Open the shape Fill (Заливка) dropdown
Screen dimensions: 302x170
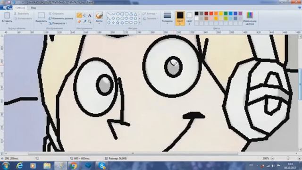pyautogui.click(x=150, y=18)
